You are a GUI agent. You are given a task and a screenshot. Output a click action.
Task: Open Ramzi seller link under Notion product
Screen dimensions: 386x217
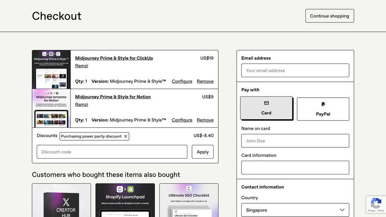pos(81,104)
